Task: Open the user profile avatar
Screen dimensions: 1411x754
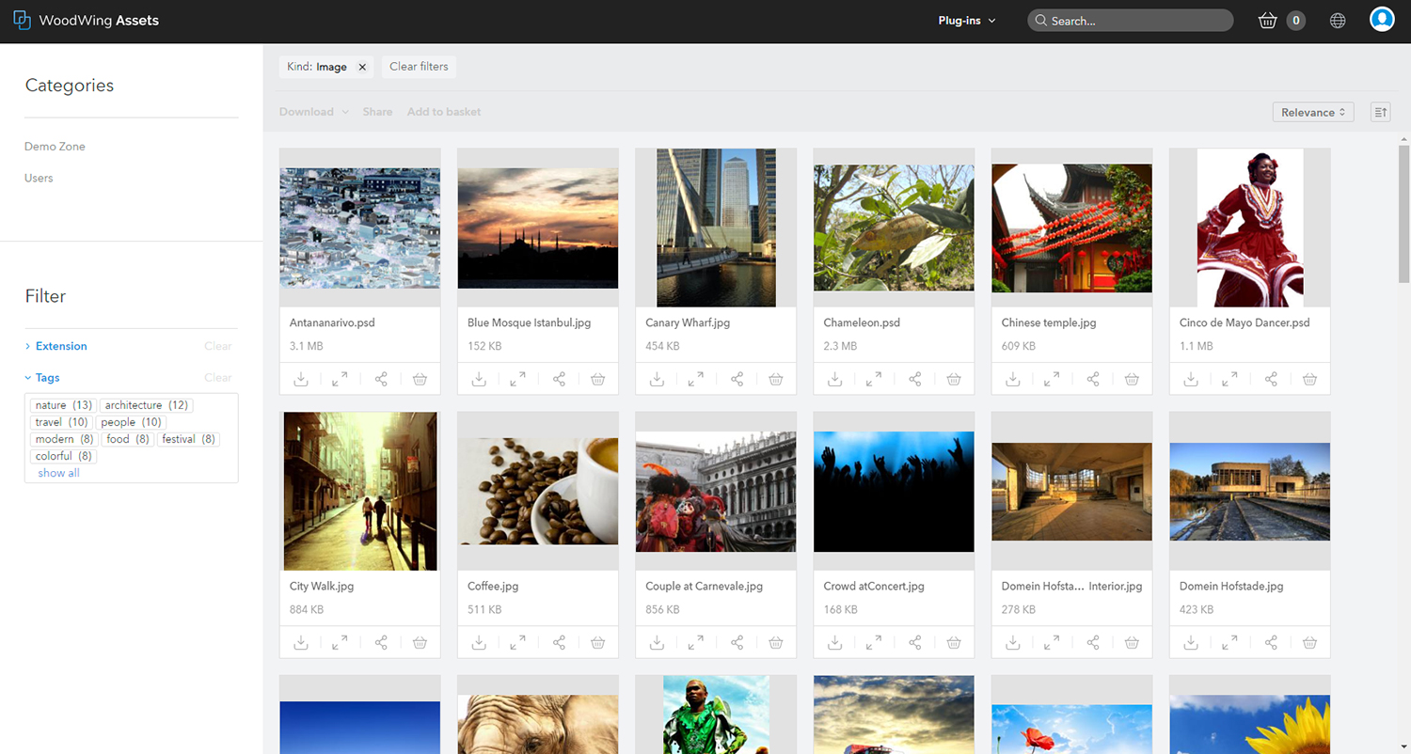Action: tap(1382, 20)
